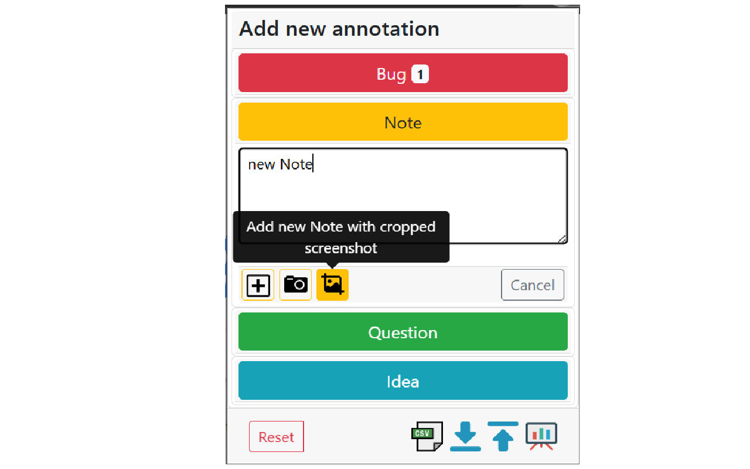This screenshot has height=469, width=750.
Task: Expand the teal Idea annotation section
Action: 403,381
